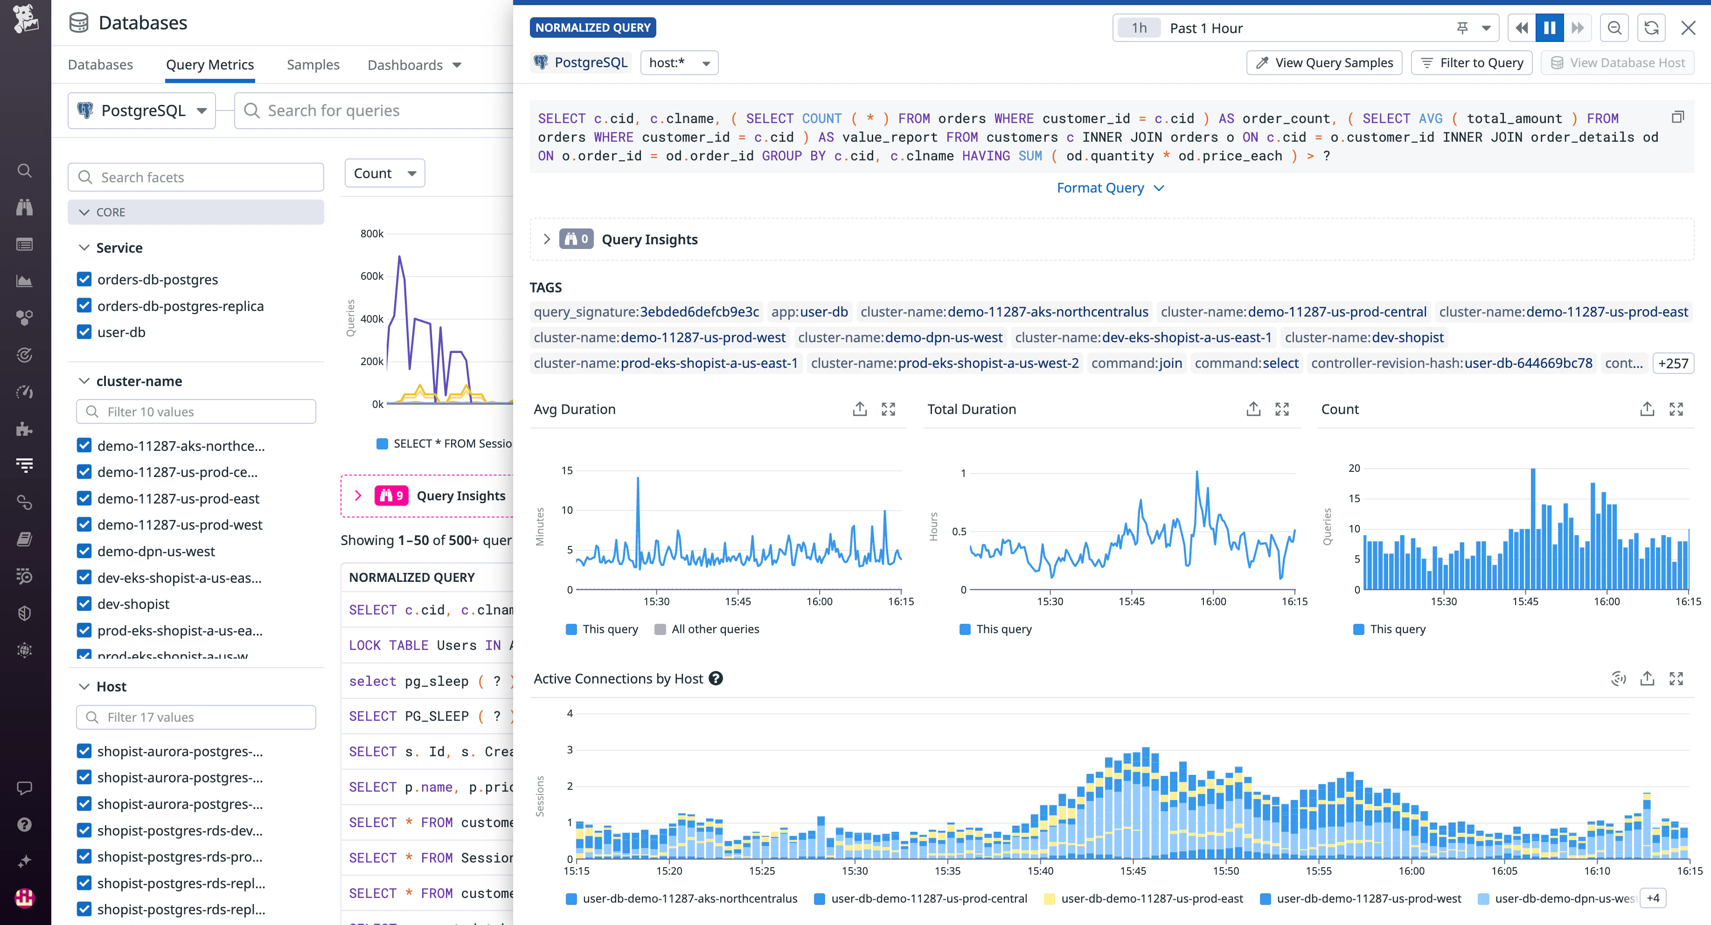Copy the normalized query text

(x=1678, y=117)
